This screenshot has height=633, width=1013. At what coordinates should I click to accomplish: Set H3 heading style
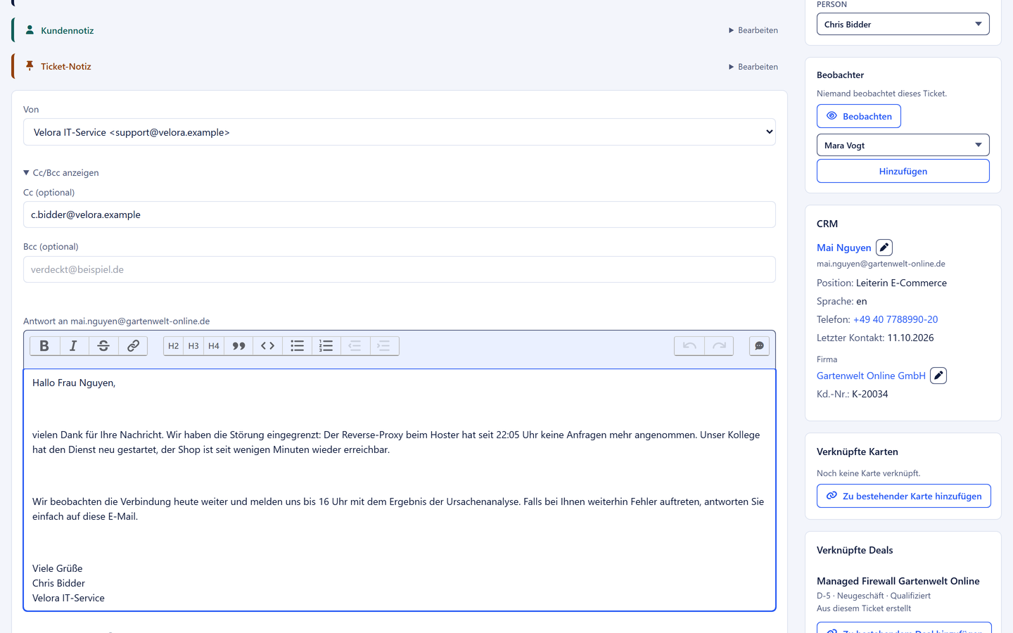click(193, 346)
